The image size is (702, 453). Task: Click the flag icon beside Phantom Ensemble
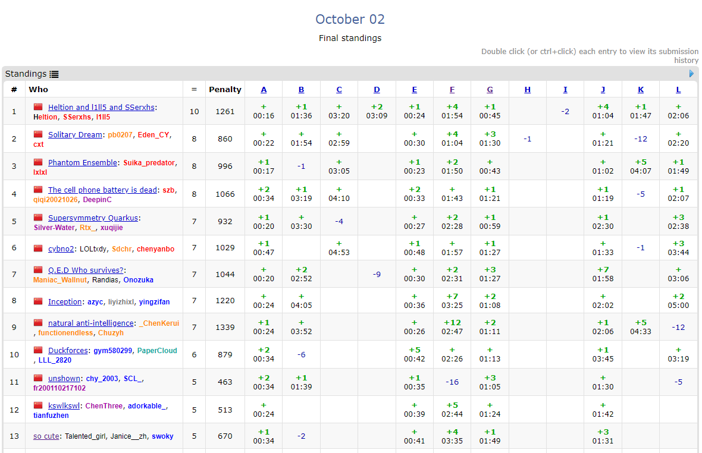pos(38,162)
